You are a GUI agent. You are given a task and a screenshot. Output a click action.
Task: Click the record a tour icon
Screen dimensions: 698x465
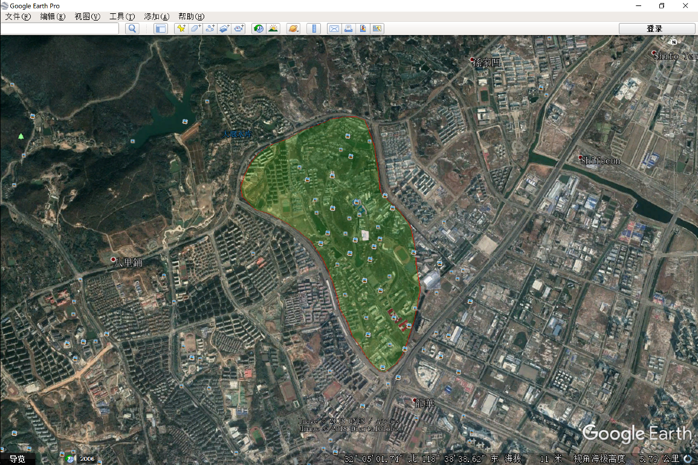239,28
